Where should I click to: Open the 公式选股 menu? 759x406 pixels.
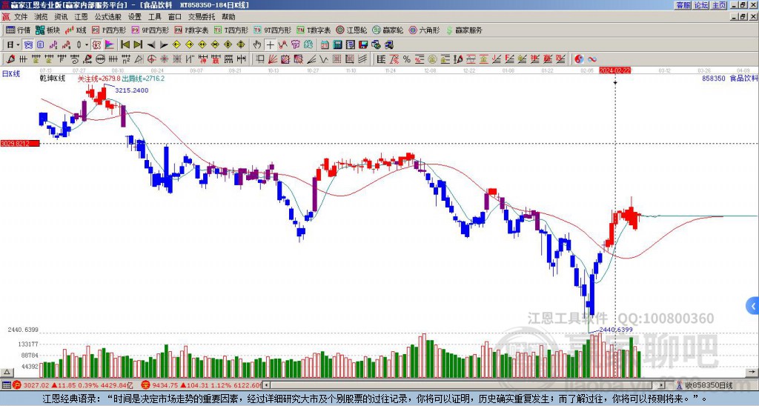click(x=108, y=17)
